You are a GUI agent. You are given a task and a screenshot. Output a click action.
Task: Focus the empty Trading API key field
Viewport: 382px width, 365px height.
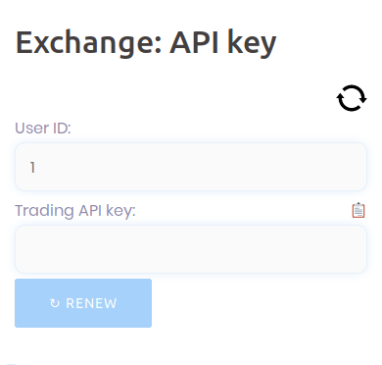(x=191, y=249)
